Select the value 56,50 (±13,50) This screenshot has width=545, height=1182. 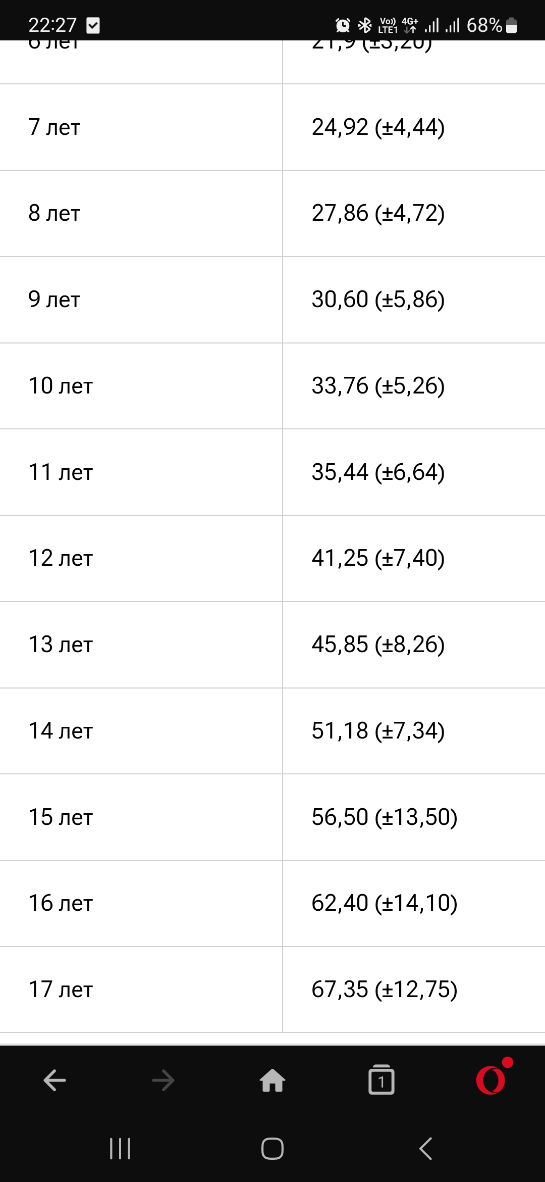(x=385, y=817)
